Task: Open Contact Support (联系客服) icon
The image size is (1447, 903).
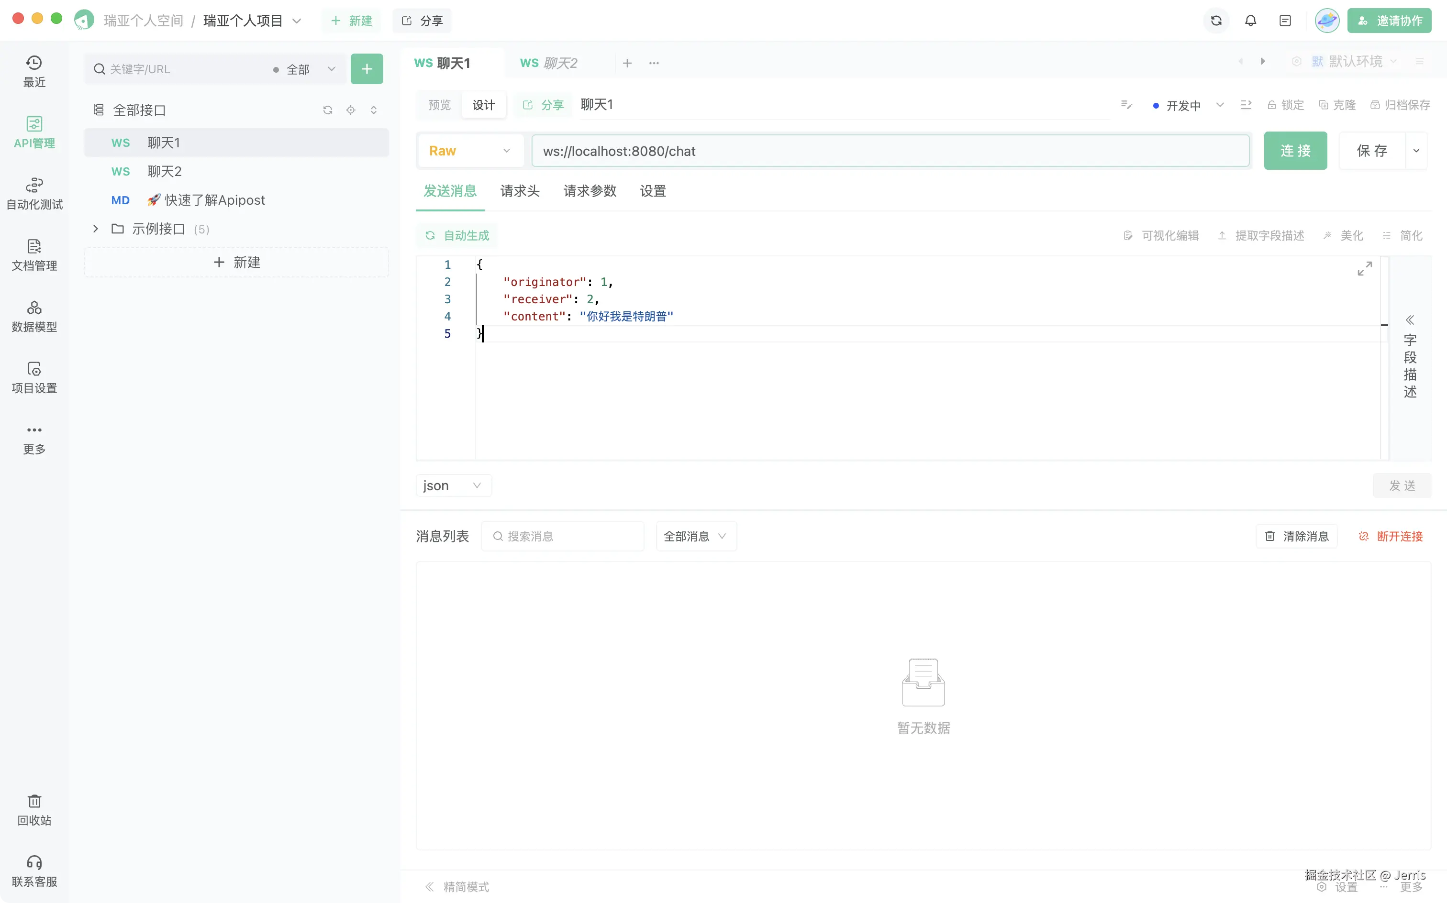Action: point(34,870)
